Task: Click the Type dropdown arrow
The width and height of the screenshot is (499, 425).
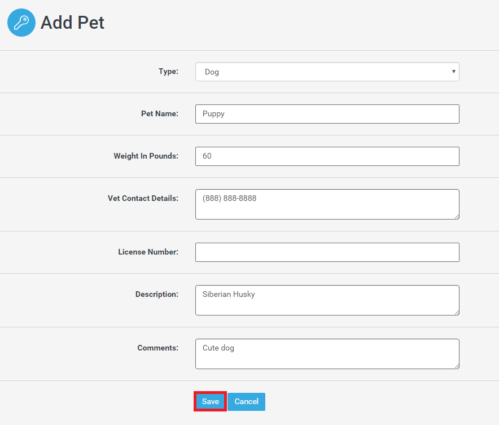Action: pos(453,72)
